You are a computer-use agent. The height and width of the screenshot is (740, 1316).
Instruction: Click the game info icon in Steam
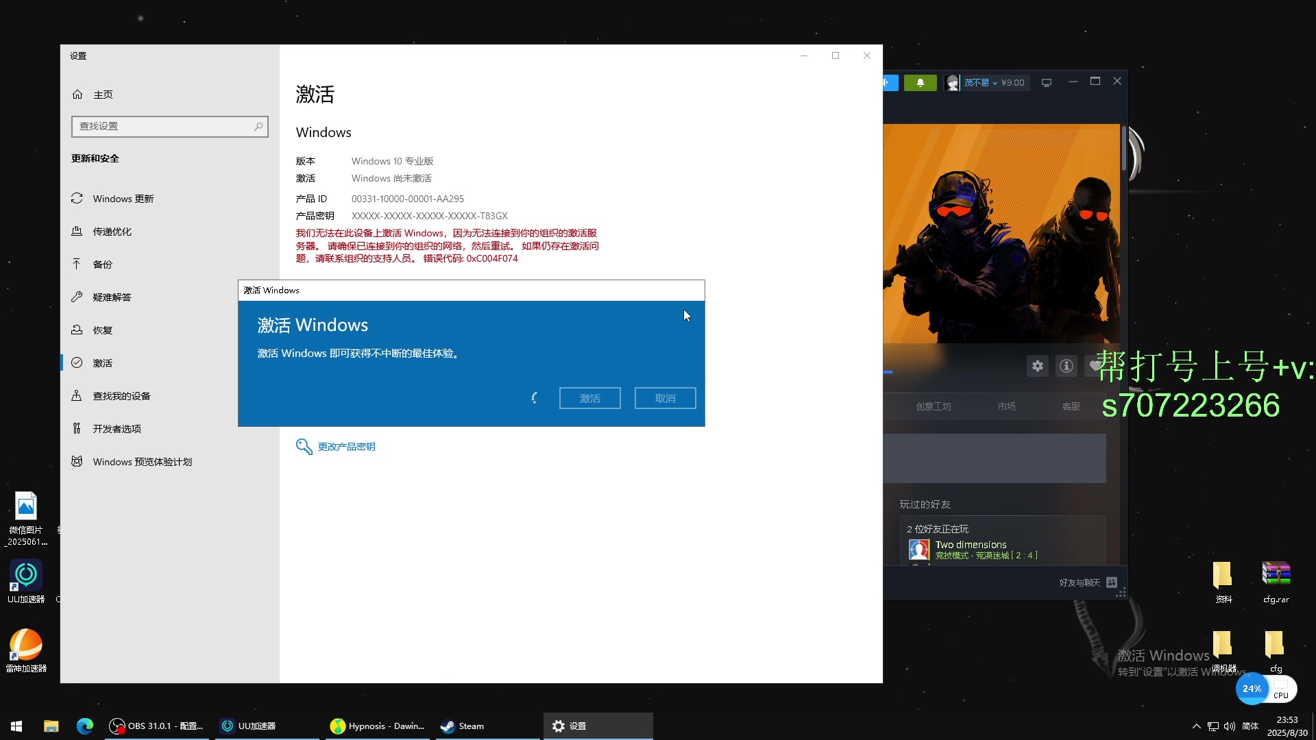(1067, 366)
